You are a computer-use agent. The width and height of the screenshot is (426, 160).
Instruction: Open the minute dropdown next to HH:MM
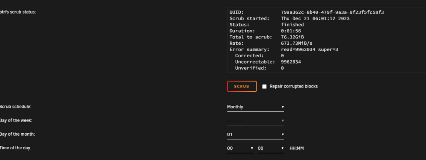(x=271, y=148)
